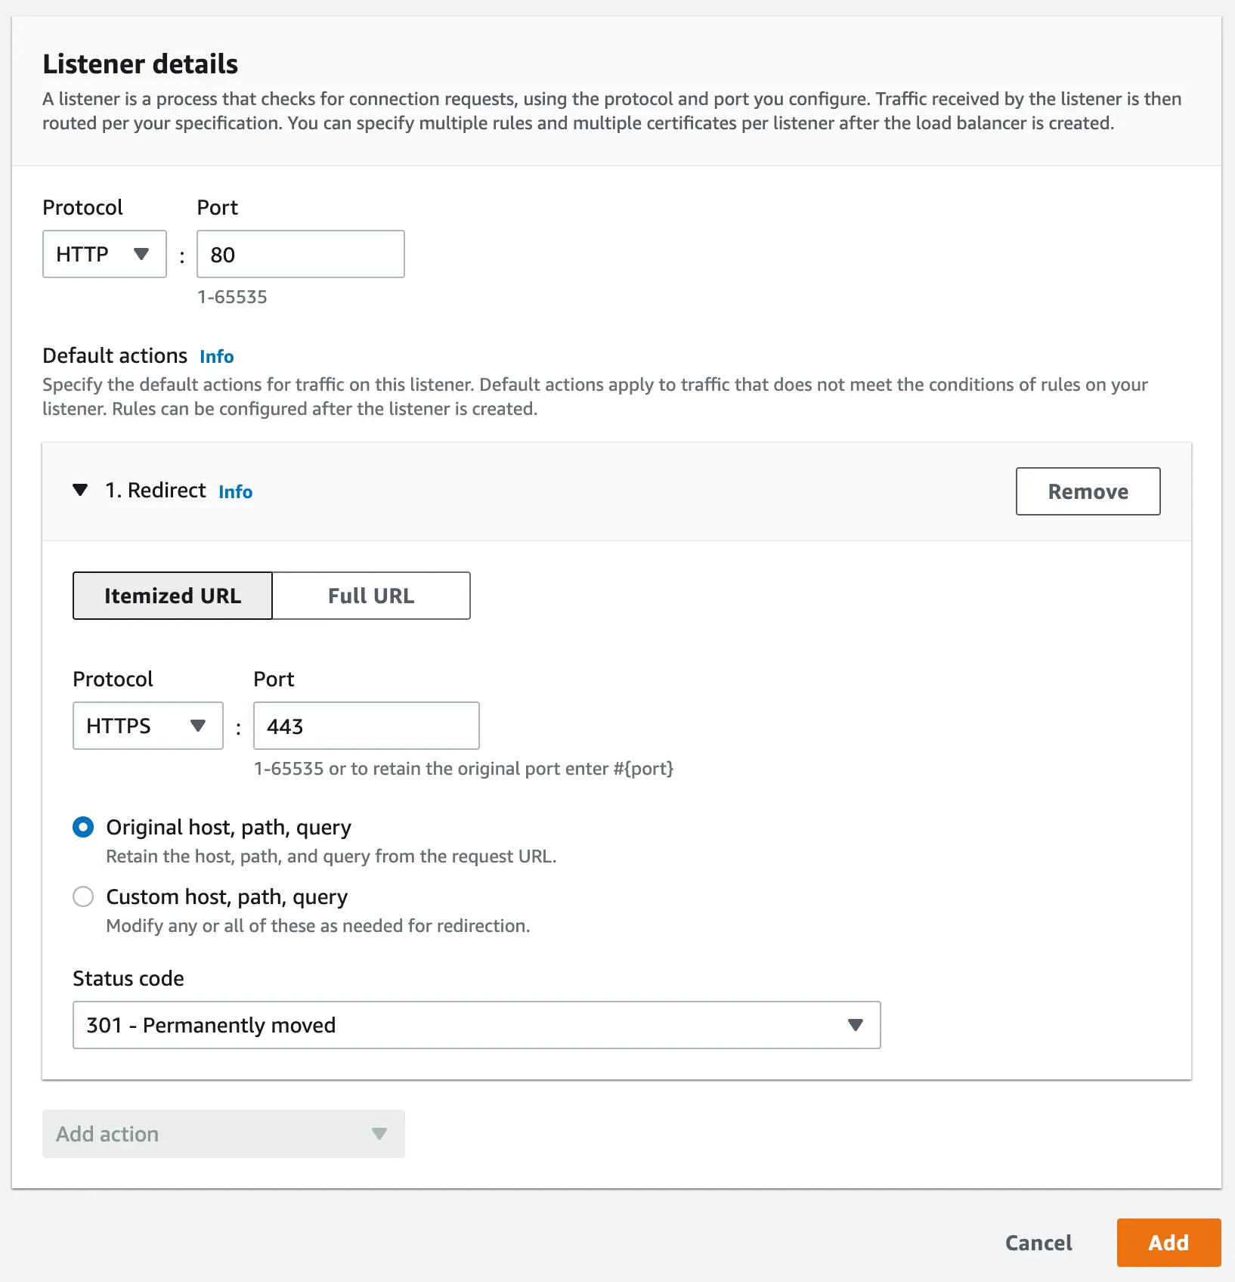Switch to the Full URL tab
The width and height of the screenshot is (1235, 1282).
click(371, 596)
